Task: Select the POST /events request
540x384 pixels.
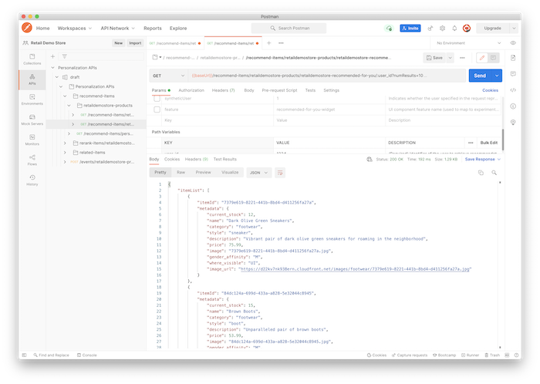Action: [x=102, y=162]
